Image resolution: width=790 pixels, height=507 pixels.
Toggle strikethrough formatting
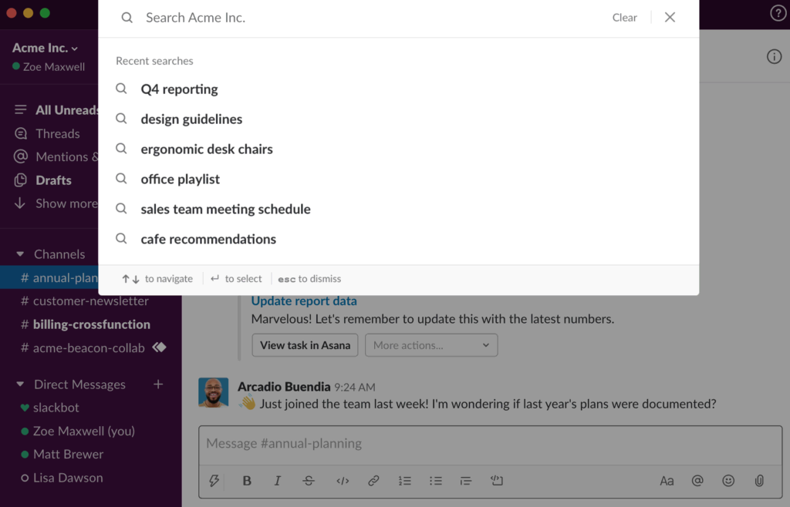(x=309, y=481)
